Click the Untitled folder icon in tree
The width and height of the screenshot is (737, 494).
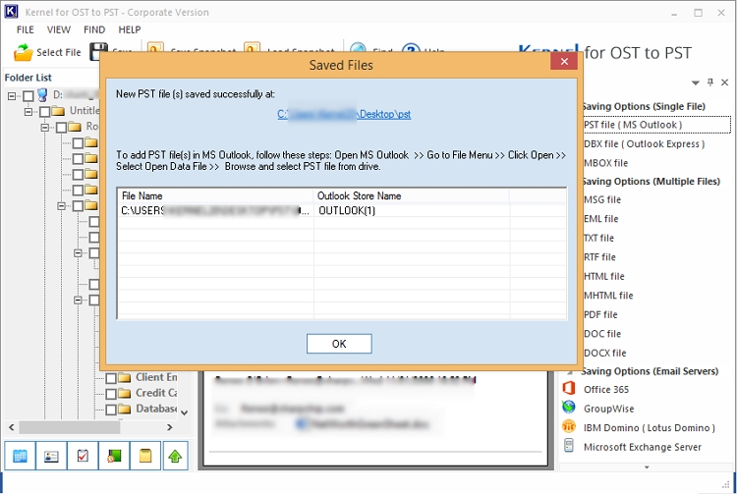[x=58, y=111]
